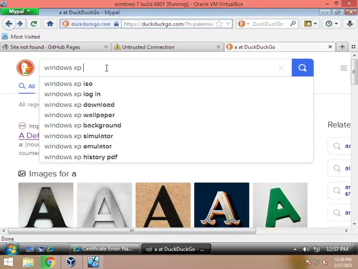Open the URL history dropdown arrow
358x269 pixels.
point(228,24)
